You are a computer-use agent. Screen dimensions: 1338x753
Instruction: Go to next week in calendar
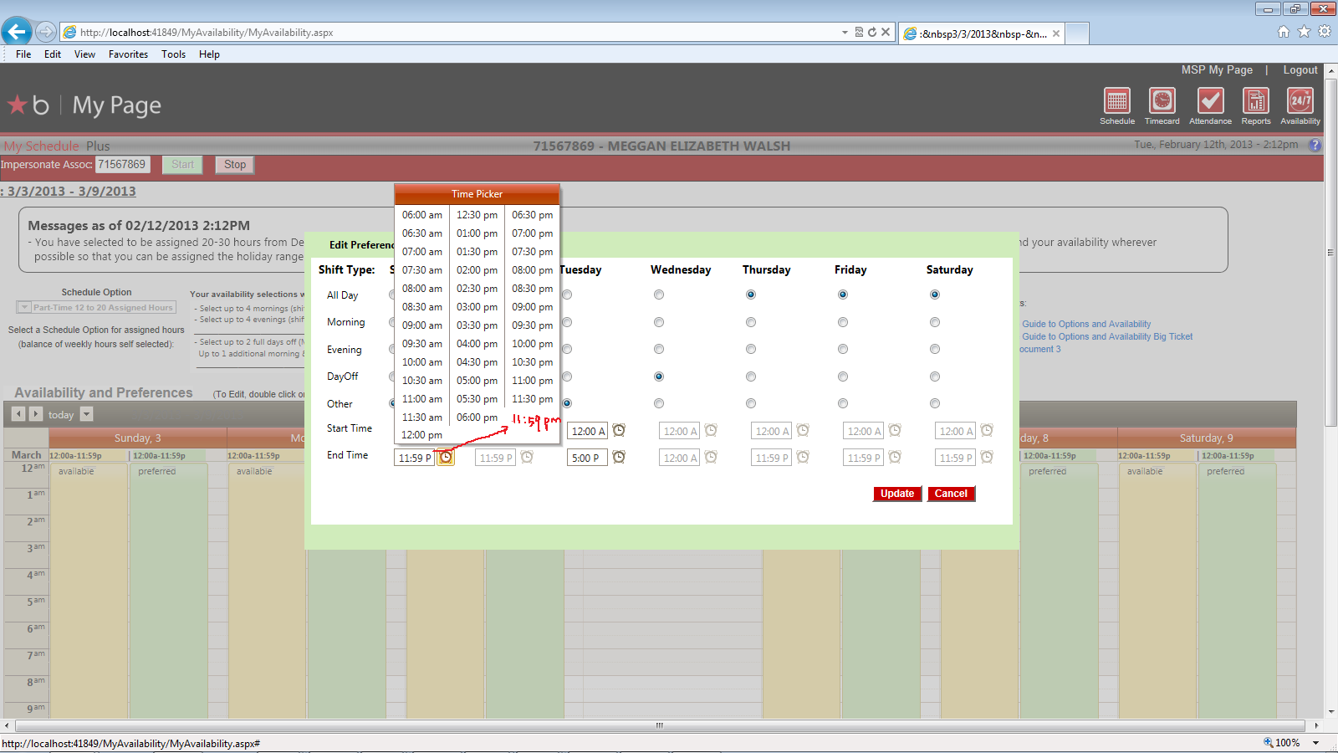click(35, 413)
